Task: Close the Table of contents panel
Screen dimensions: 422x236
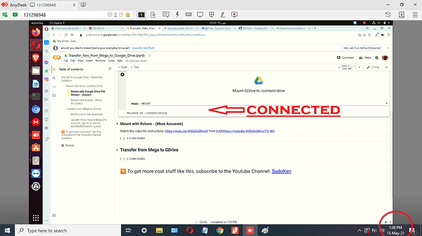Action: click(x=110, y=69)
